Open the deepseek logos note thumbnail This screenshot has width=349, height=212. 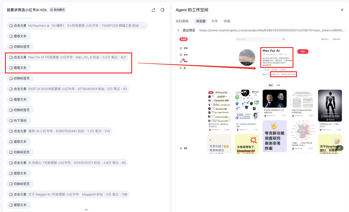[x=247, y=106]
